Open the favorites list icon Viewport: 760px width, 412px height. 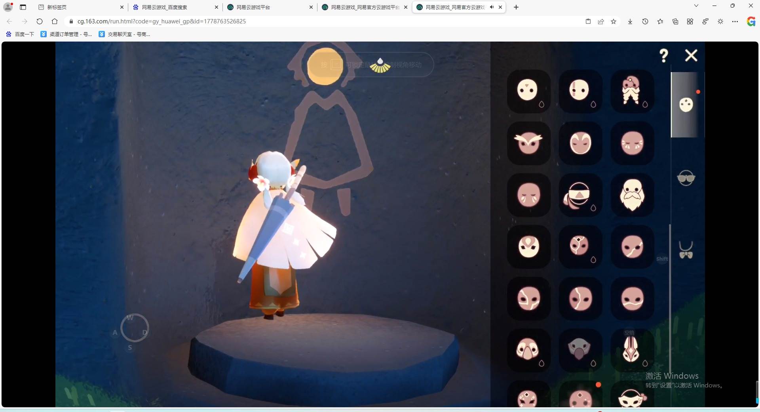pyautogui.click(x=660, y=21)
